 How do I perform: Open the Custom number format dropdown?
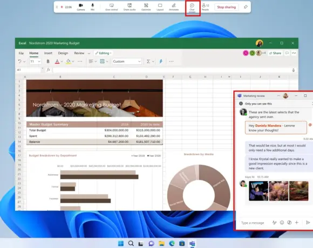pos(127,61)
